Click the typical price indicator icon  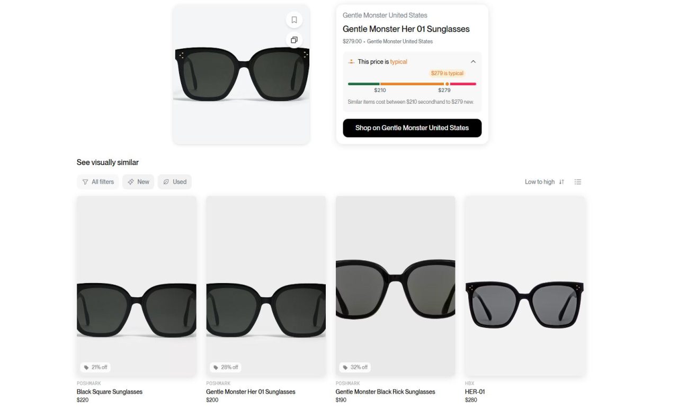pos(351,62)
